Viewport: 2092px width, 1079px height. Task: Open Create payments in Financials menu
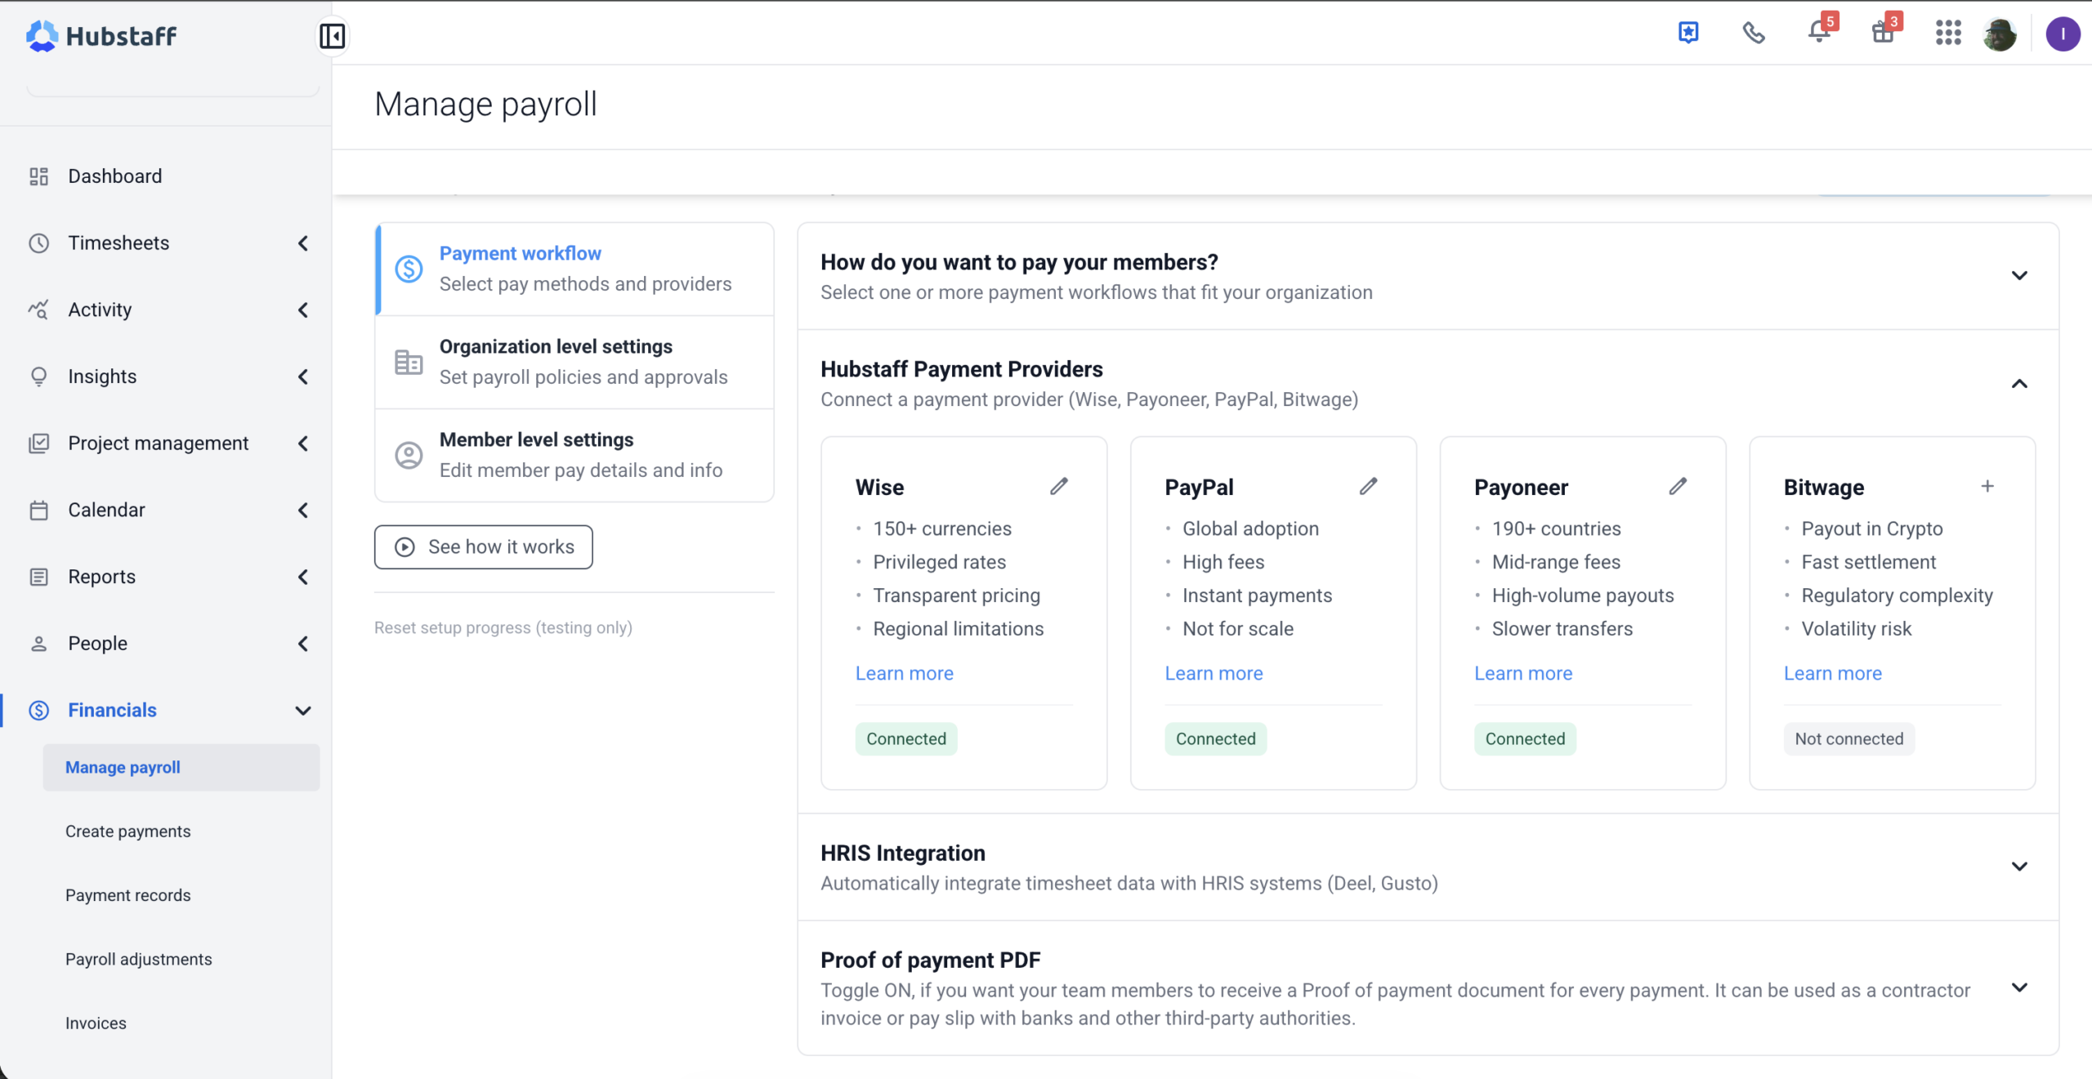128,832
